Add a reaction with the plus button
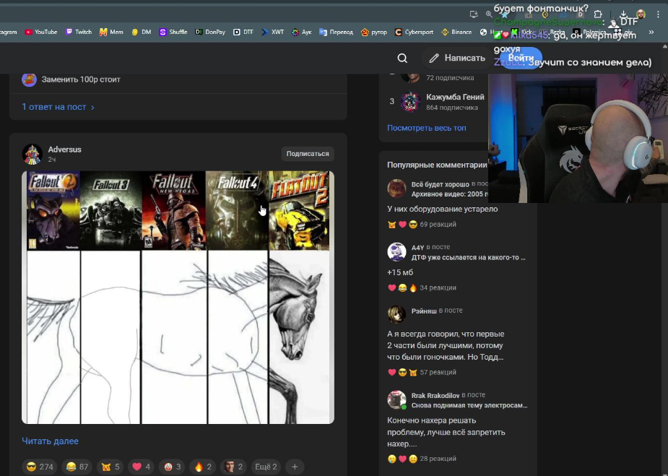This screenshot has height=476, width=668. coord(295,467)
